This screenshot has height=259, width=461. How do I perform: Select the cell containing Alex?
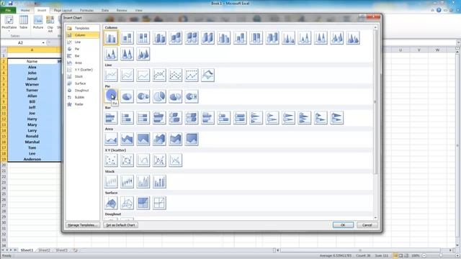click(x=32, y=67)
